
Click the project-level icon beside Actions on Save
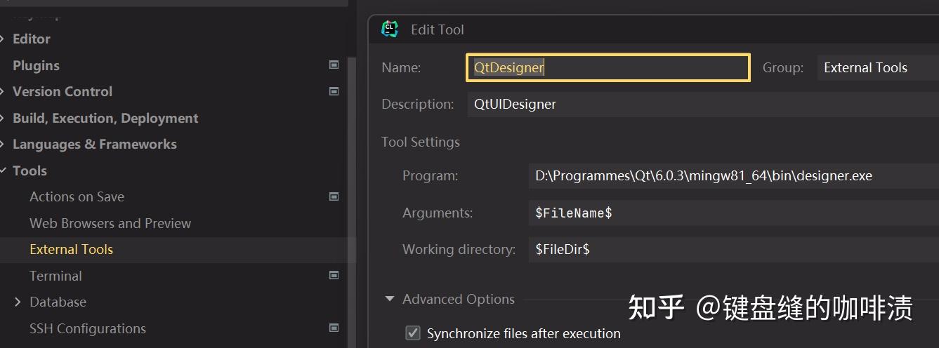tap(334, 197)
